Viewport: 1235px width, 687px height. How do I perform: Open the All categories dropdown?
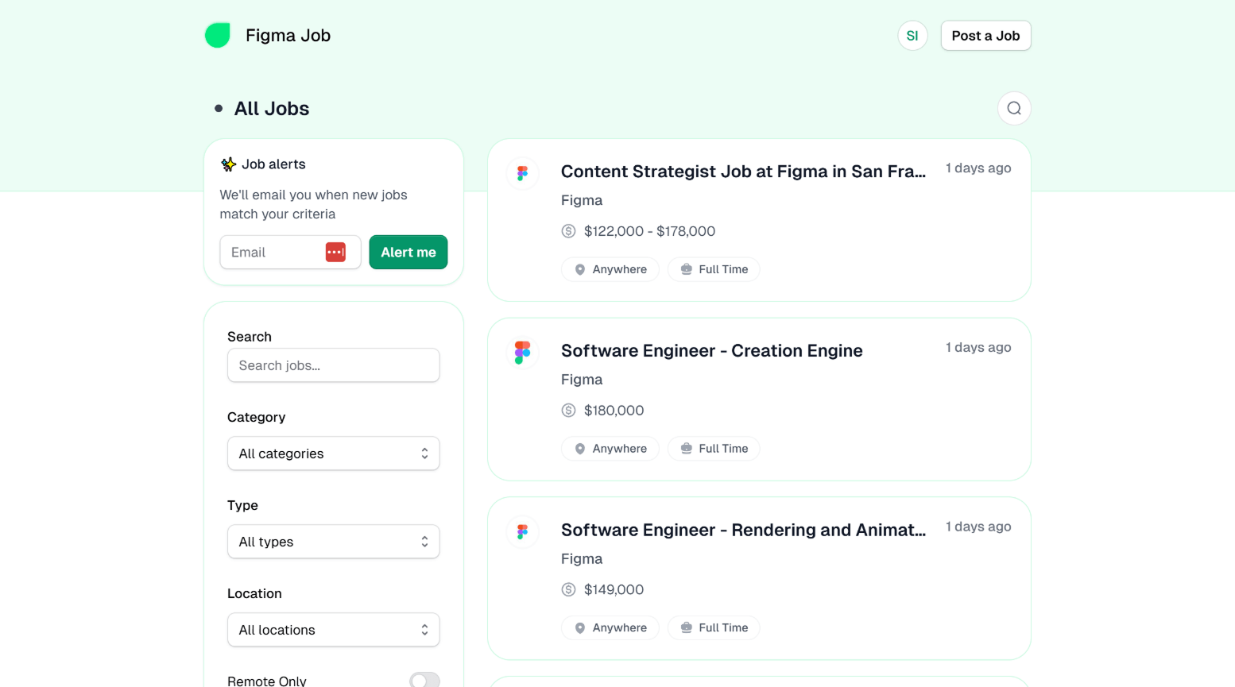[x=333, y=453]
